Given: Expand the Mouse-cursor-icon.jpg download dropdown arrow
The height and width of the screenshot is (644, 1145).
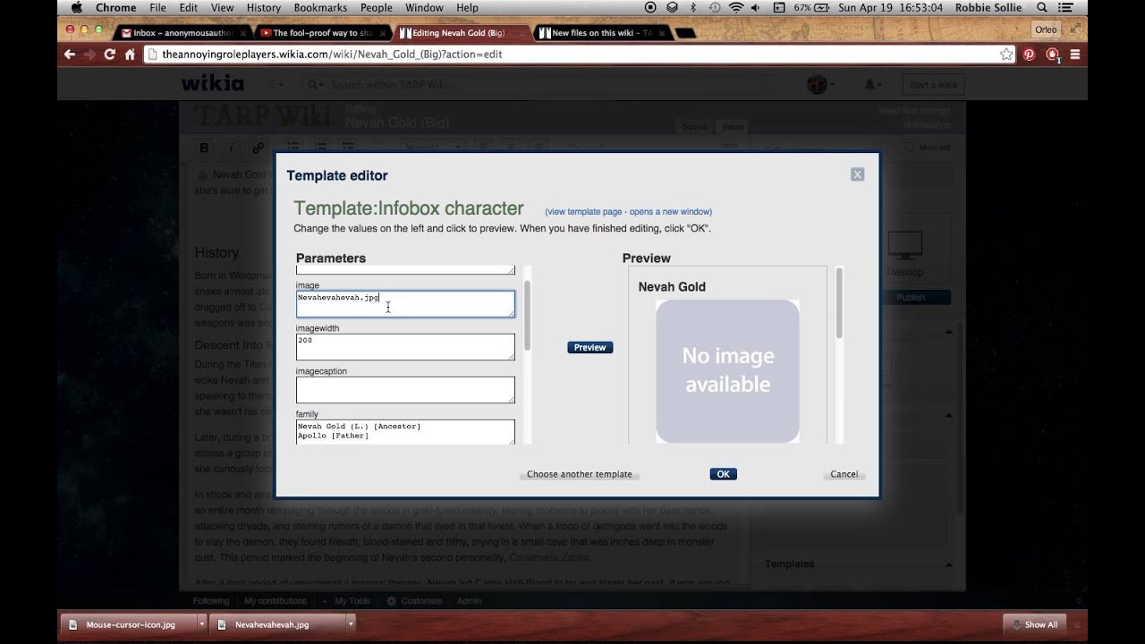Looking at the screenshot, I should 203,624.
